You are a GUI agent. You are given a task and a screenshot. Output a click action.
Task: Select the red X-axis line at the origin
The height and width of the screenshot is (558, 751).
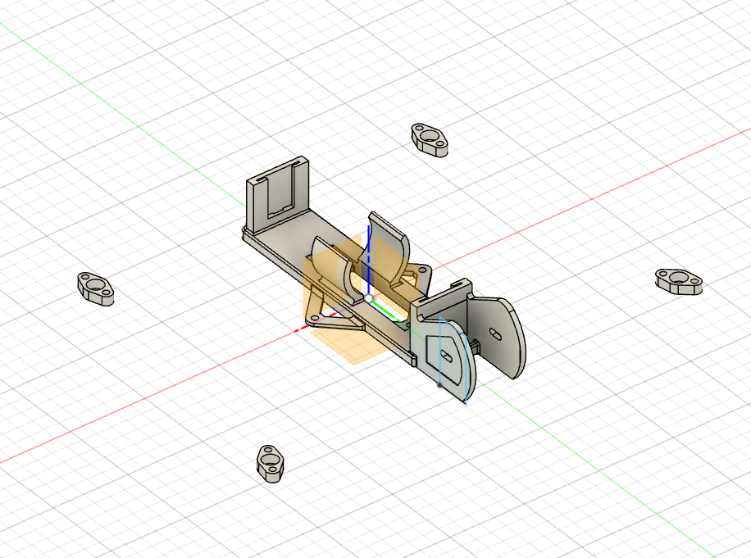[331, 315]
